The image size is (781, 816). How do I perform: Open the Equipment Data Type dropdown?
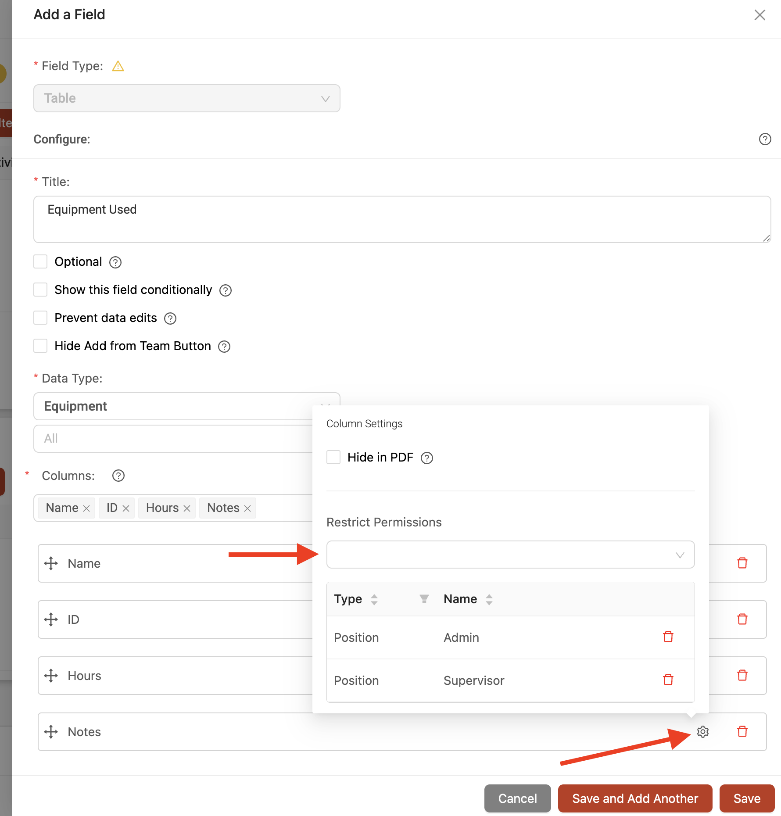187,406
